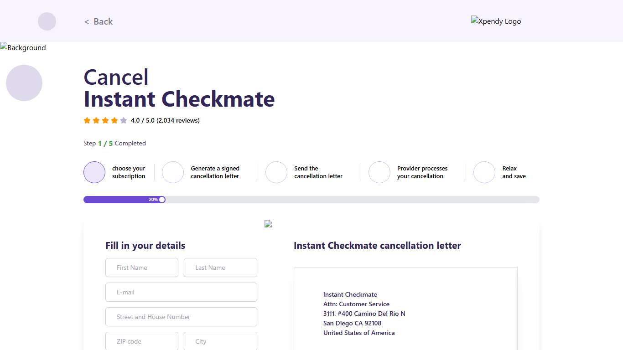Click the '(2,034 reviews)' rating text
The image size is (623, 350).
pyautogui.click(x=178, y=121)
